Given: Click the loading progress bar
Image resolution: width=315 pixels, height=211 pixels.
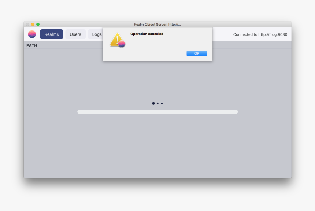Looking at the screenshot, I should [157, 112].
